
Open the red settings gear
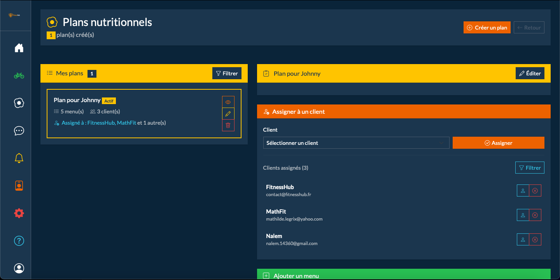[x=19, y=213]
